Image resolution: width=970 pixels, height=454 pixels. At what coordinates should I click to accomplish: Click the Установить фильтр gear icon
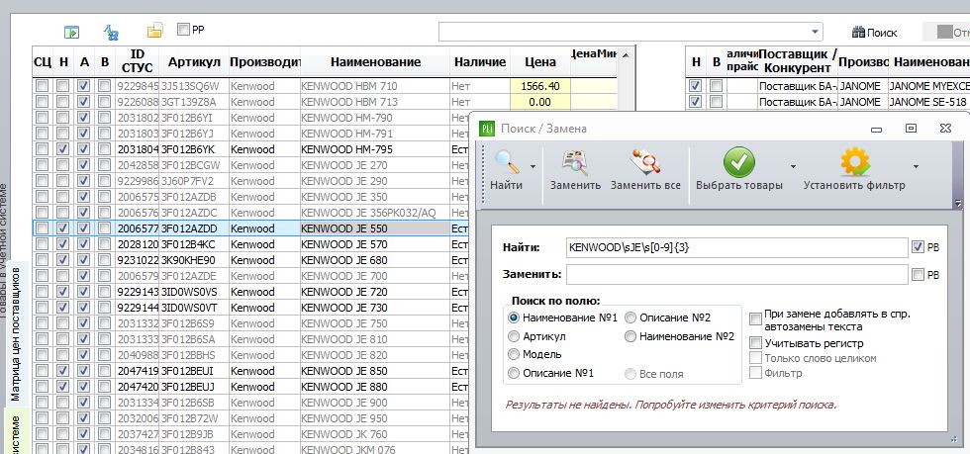coord(854,162)
